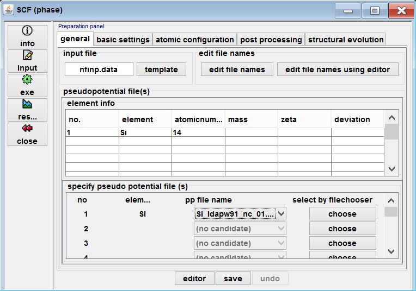The height and width of the screenshot is (291, 416).
Task: Go to the structural evolution tab
Action: 346,40
